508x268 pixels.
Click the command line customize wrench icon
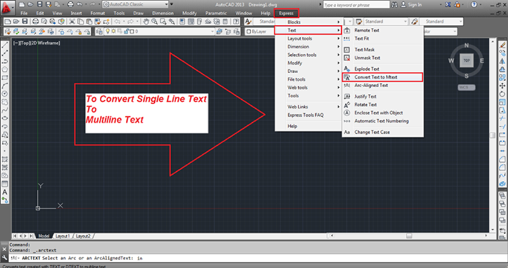(4, 258)
